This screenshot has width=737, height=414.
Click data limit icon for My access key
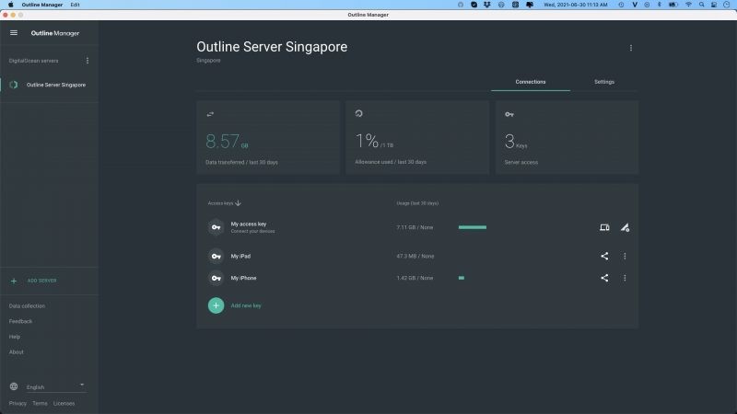(x=625, y=227)
